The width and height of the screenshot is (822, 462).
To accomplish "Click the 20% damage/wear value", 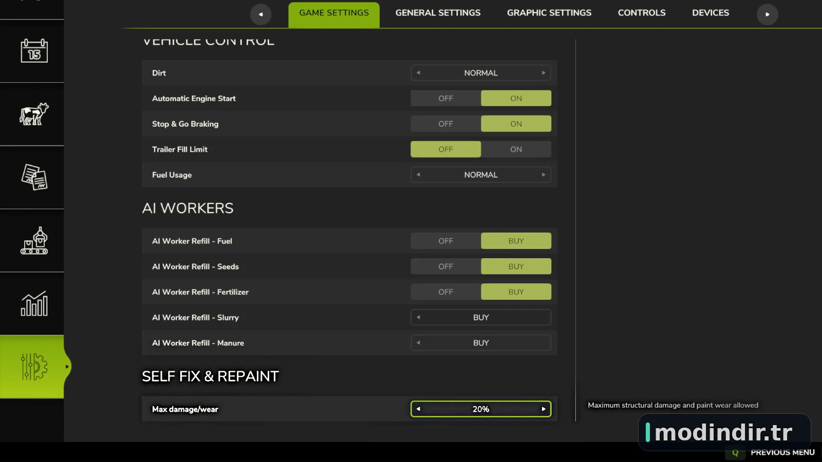I will pyautogui.click(x=481, y=409).
